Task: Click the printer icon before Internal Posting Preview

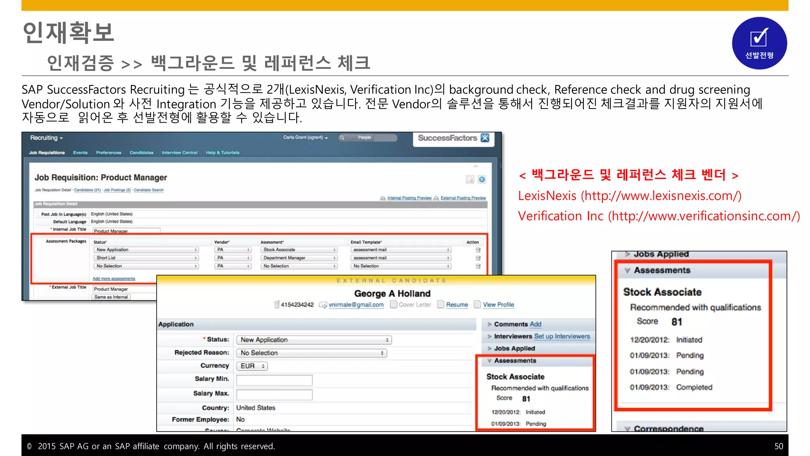Action: (383, 198)
